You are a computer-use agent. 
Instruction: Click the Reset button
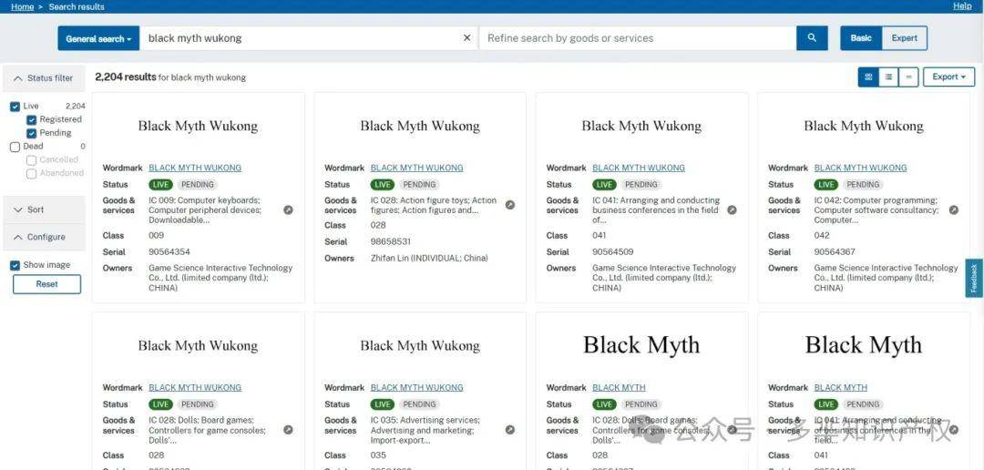point(47,284)
